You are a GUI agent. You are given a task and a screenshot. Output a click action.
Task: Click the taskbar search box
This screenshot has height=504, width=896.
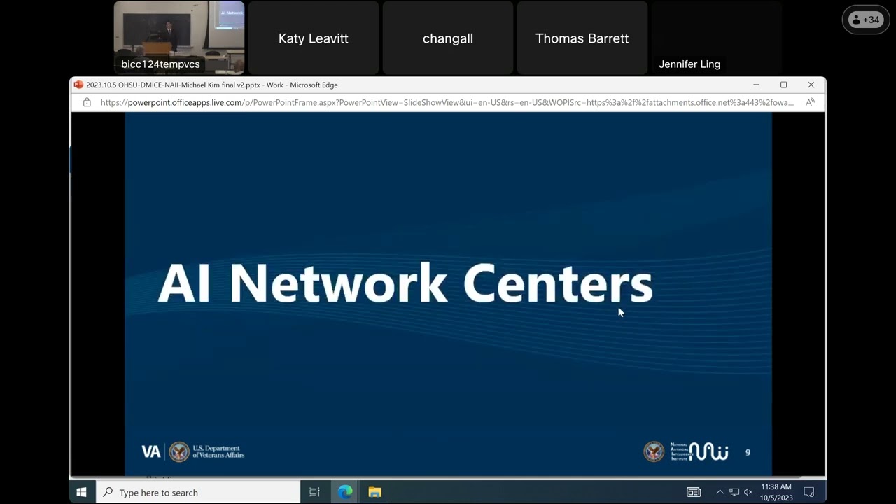click(198, 492)
